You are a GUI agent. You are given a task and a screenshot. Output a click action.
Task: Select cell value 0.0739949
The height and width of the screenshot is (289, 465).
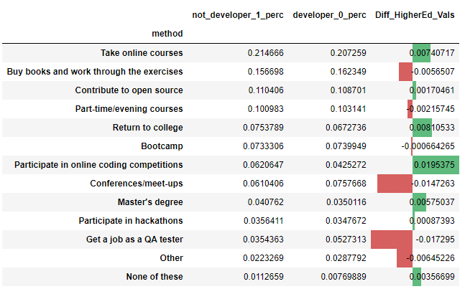346,146
